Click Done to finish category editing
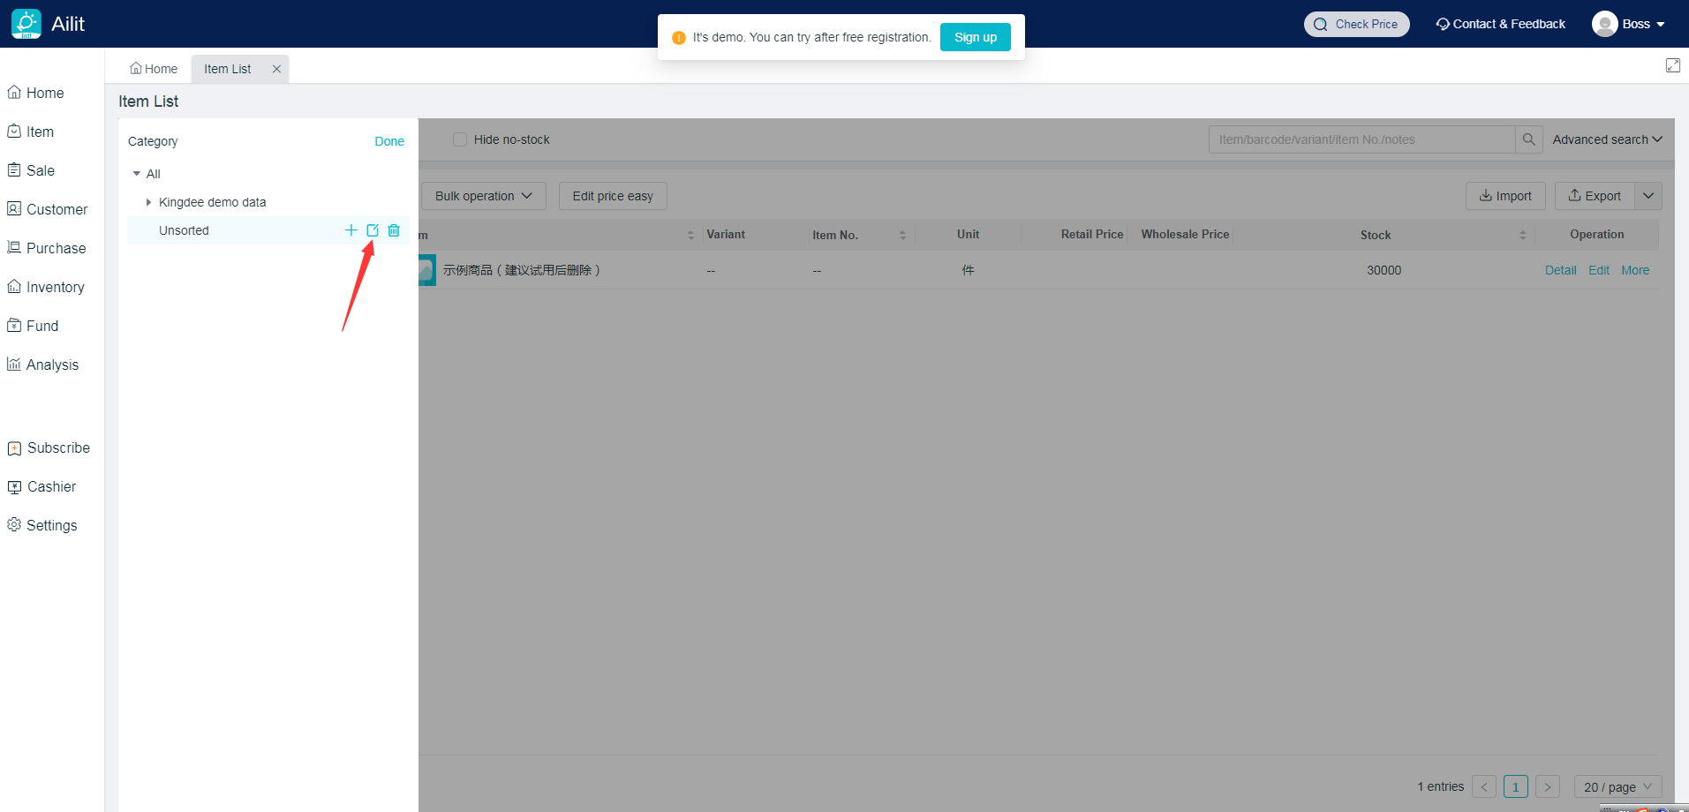Viewport: 1689px width, 812px height. click(x=388, y=141)
